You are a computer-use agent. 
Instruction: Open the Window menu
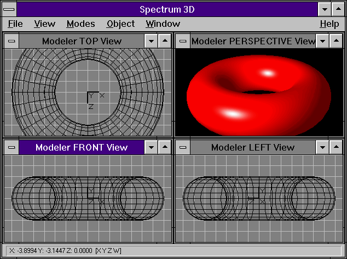[163, 24]
